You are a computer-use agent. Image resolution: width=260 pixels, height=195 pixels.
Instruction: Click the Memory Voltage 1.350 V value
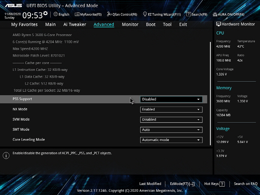click(x=242, y=101)
